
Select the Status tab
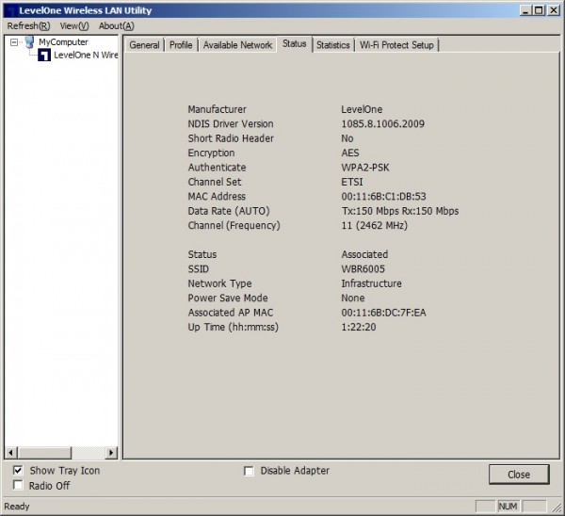pos(295,43)
